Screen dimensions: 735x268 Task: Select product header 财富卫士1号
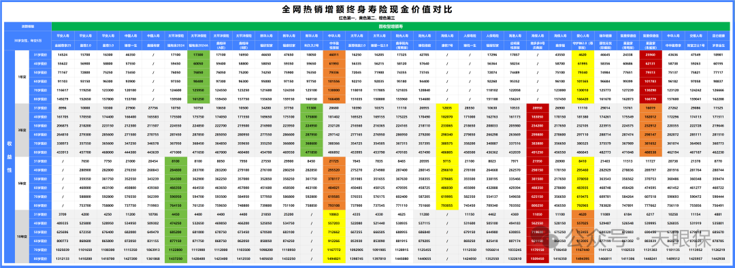(697, 46)
